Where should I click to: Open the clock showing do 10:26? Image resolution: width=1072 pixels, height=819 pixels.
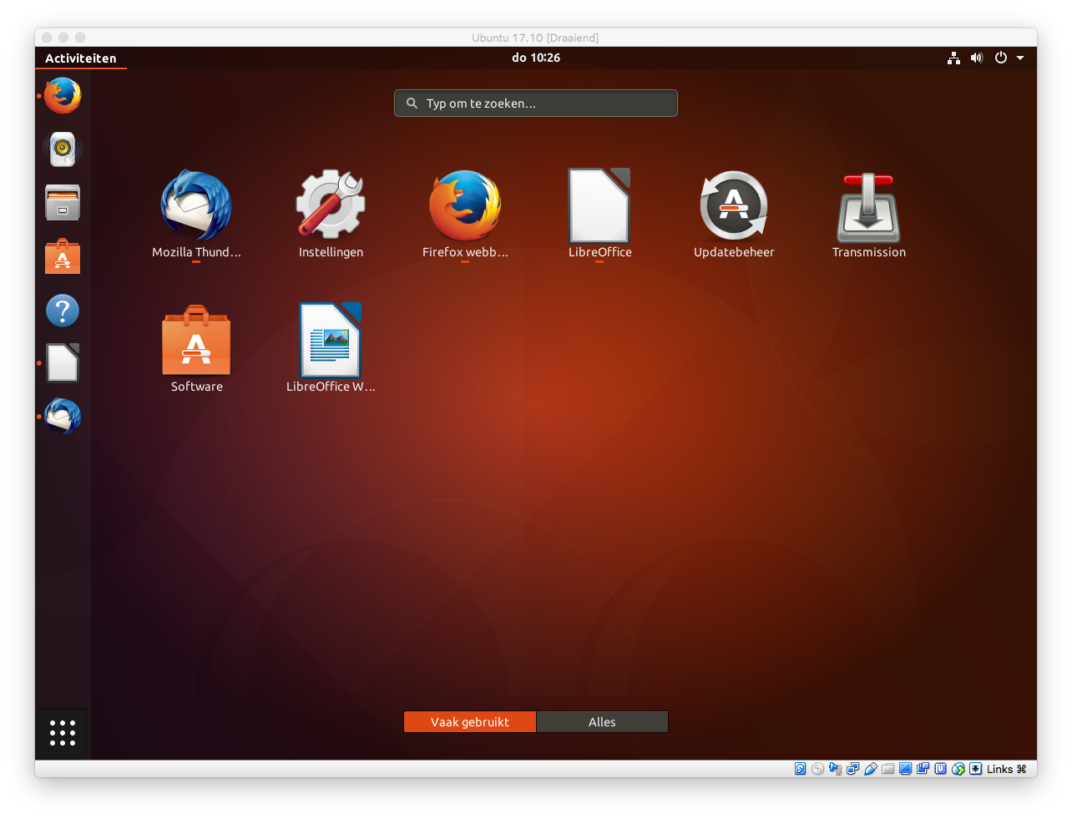536,58
